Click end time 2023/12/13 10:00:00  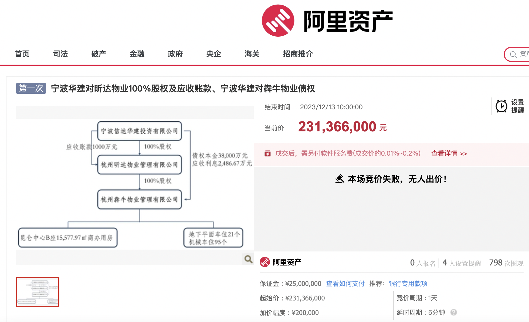331,107
